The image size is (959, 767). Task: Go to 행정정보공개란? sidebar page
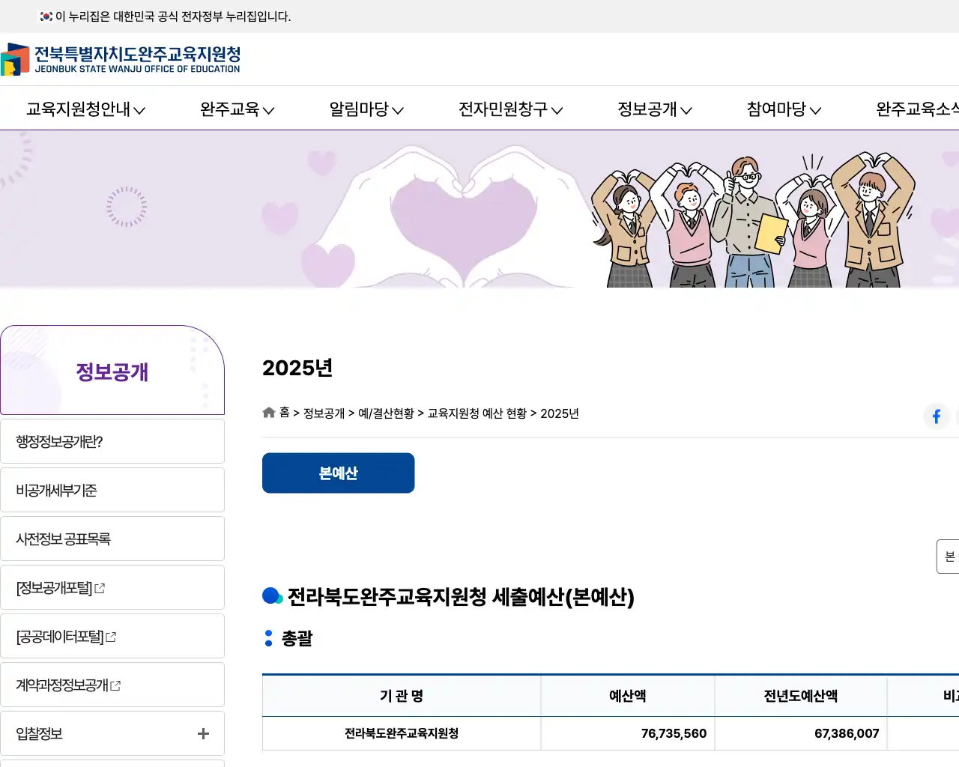(60, 442)
